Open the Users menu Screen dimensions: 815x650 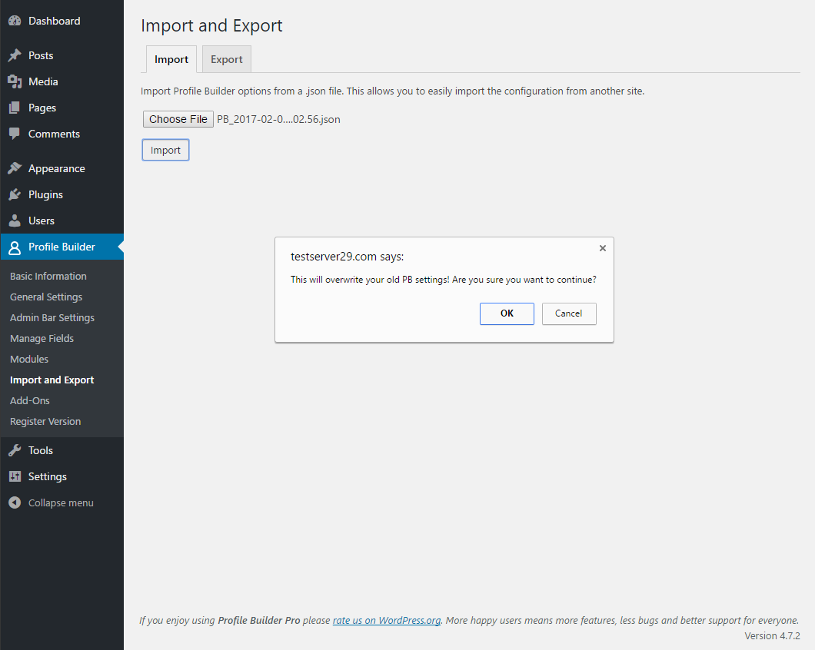tap(41, 221)
